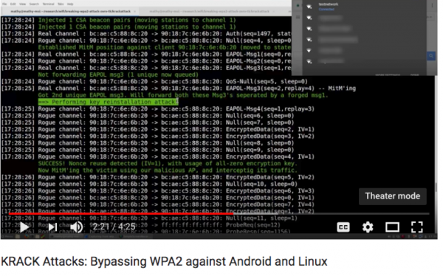Close the first terminal tab
This screenshot has height=276, width=443.
135,11
